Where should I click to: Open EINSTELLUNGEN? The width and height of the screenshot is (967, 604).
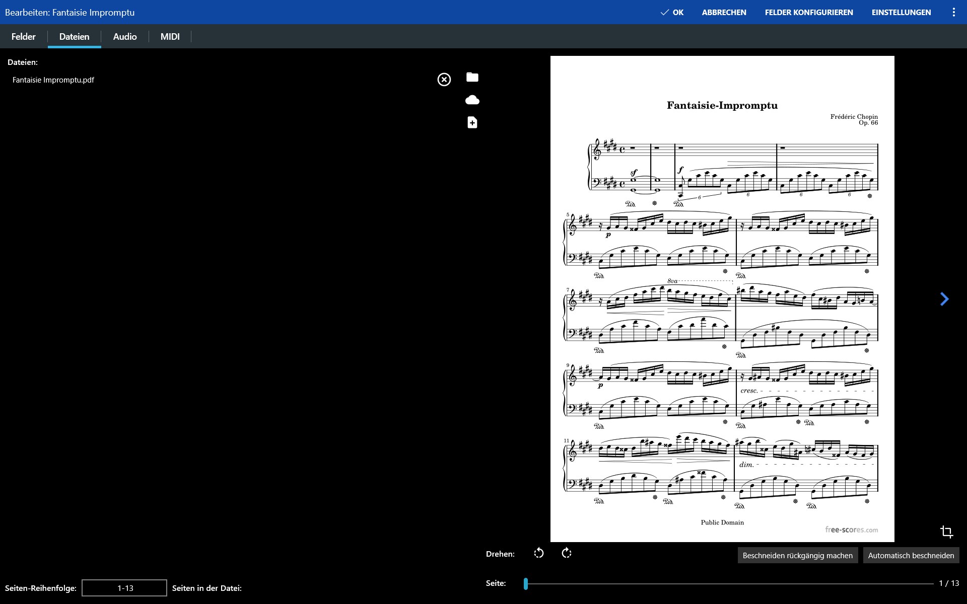pos(901,12)
